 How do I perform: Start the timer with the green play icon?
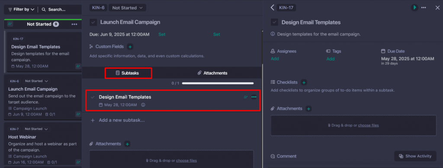pos(414,8)
